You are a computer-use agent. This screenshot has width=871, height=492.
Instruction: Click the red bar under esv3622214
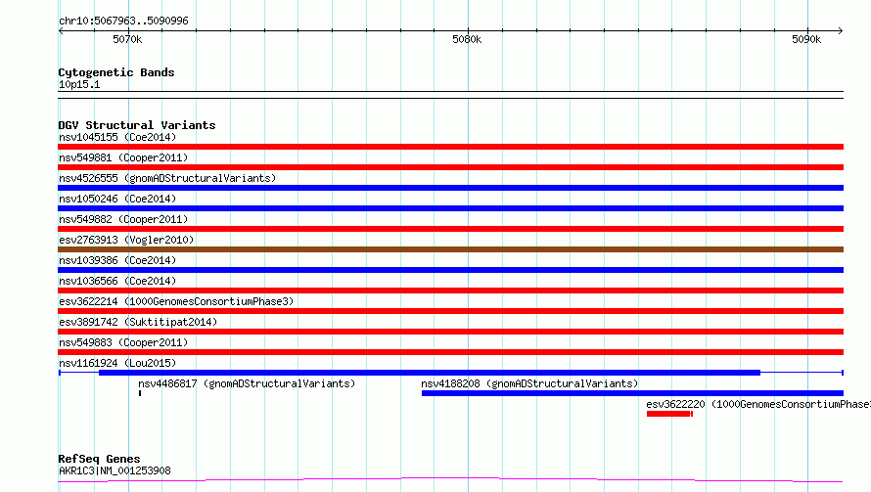coord(450,311)
